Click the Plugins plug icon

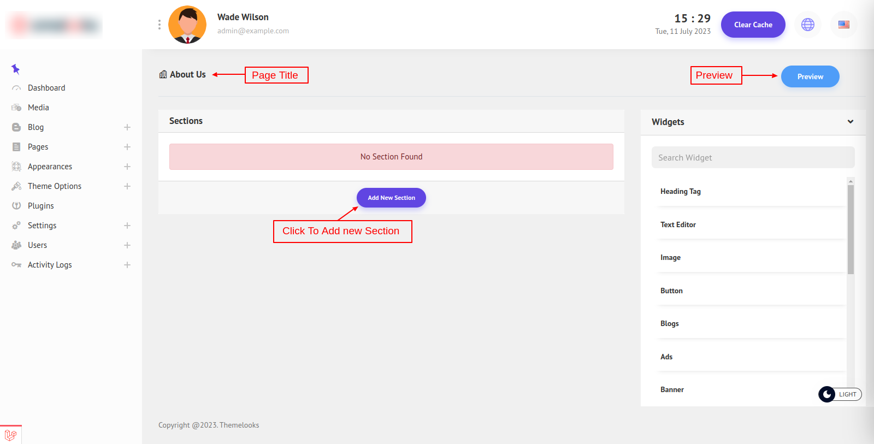tap(16, 206)
